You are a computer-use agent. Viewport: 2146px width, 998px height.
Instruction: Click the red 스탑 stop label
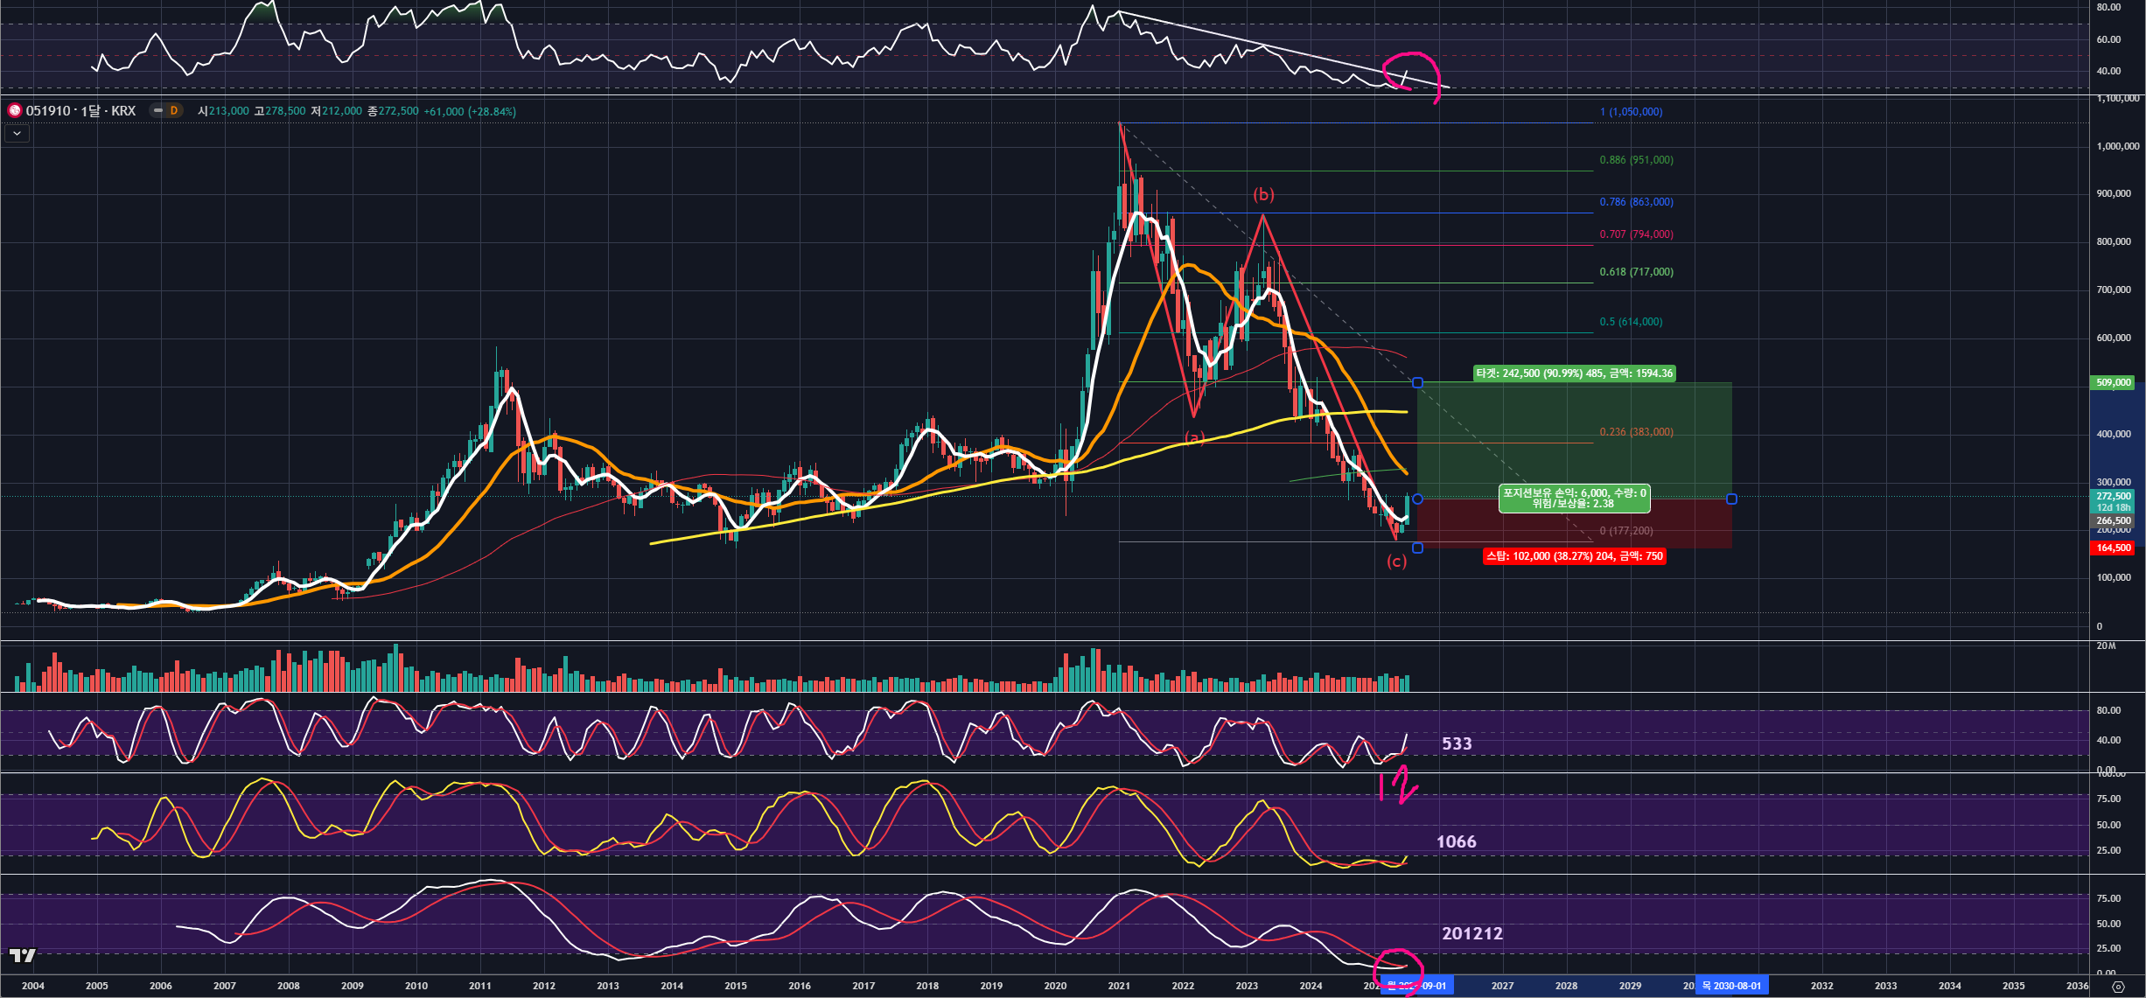1574,556
